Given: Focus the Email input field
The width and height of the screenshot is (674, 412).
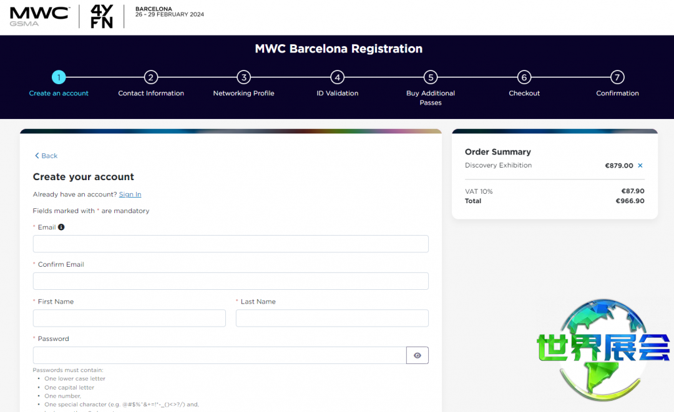Looking at the screenshot, I should coord(230,244).
